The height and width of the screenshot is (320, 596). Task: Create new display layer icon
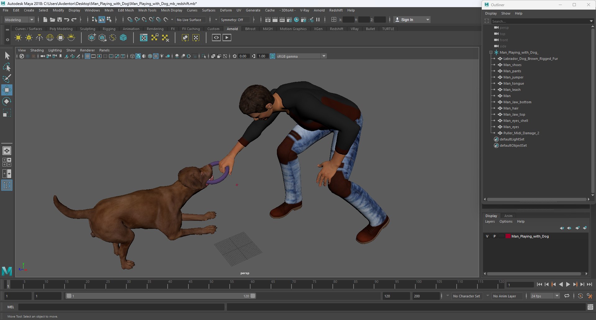577,228
